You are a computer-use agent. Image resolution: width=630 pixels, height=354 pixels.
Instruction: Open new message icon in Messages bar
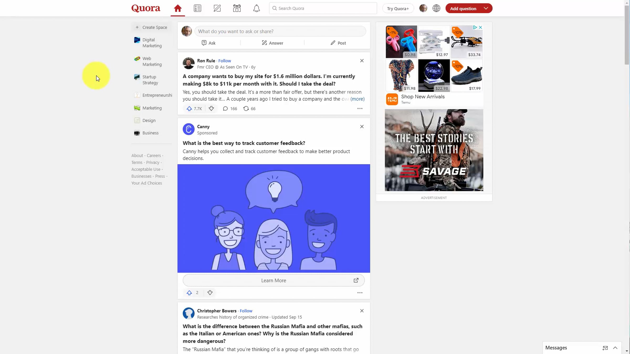[605, 348]
